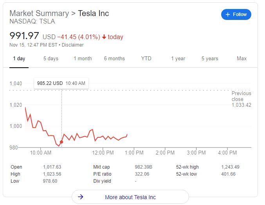Select the YTD range tab
Image resolution: width=265 pixels, height=205 pixels.
click(x=146, y=59)
